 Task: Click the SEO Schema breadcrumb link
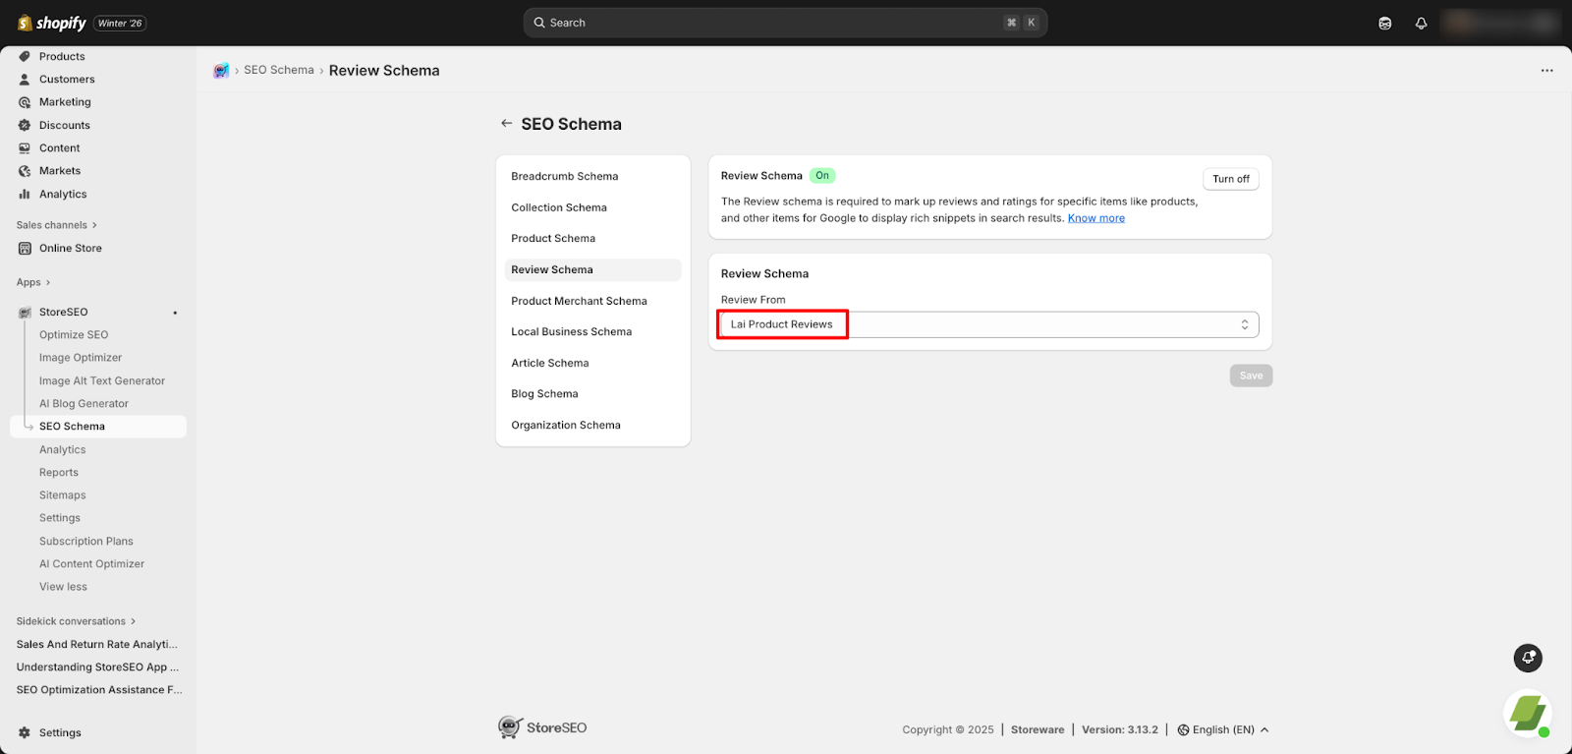(279, 70)
